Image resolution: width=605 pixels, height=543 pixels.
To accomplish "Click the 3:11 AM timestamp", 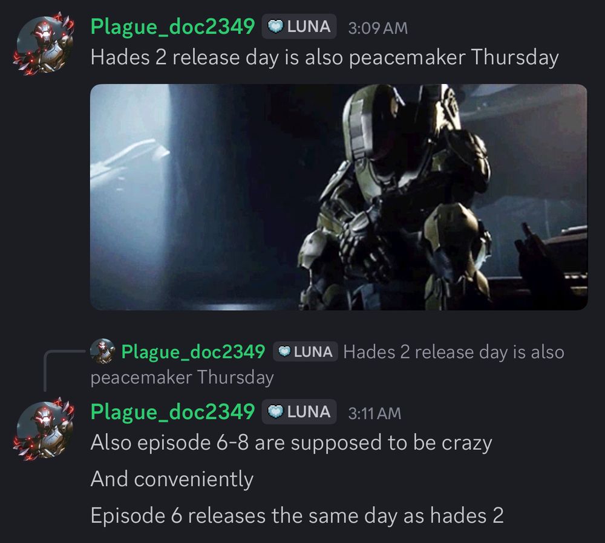I will [374, 414].
